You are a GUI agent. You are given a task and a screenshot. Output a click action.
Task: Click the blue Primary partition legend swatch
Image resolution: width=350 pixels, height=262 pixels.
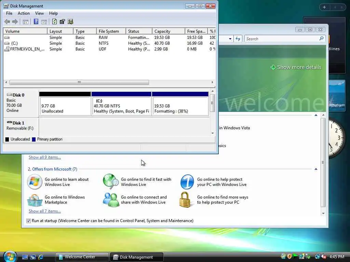(x=34, y=140)
